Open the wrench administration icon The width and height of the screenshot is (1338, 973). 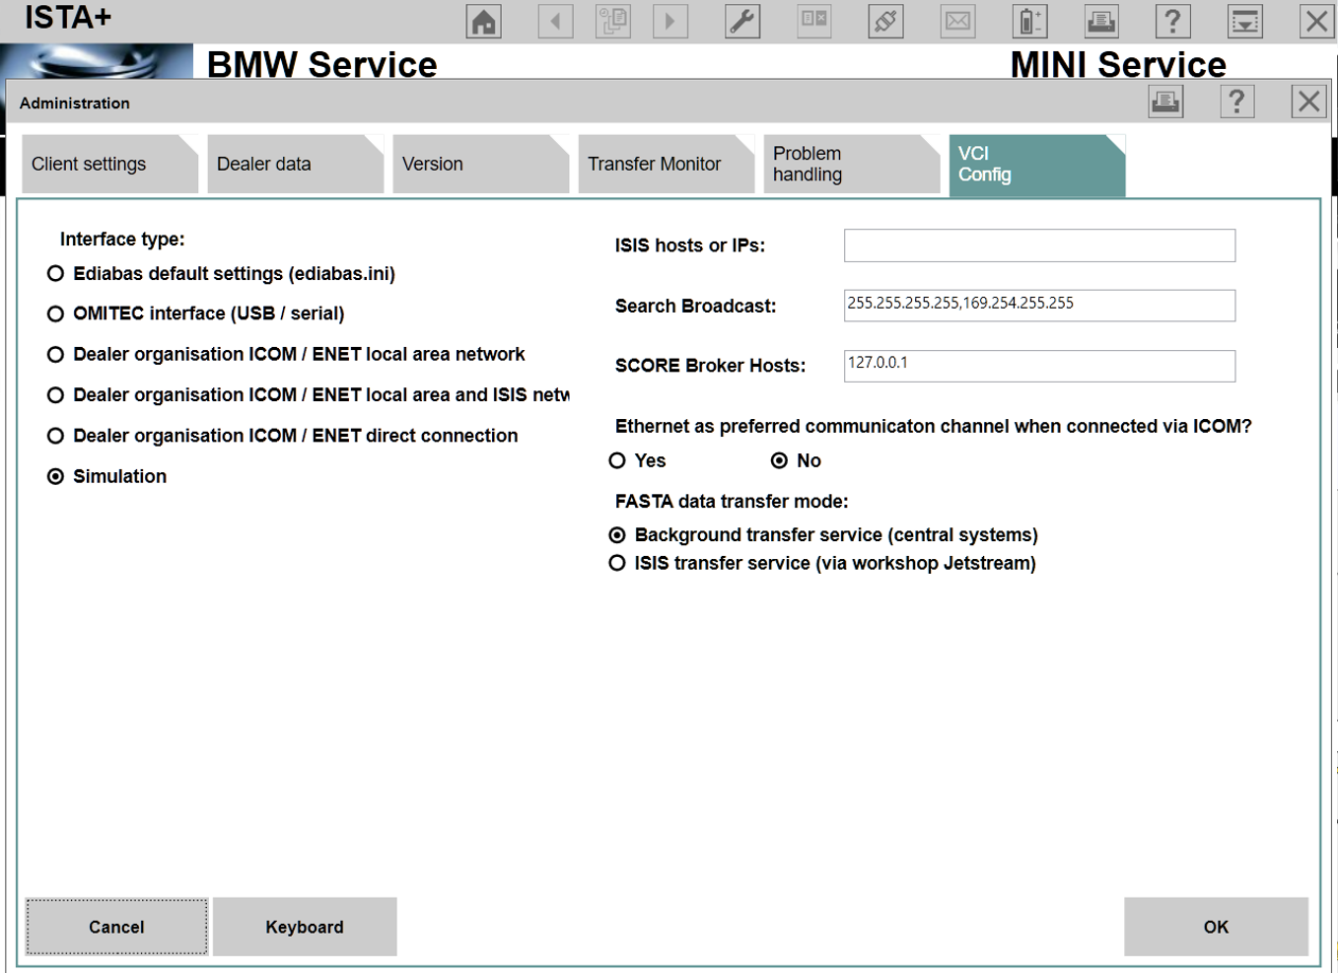[x=742, y=21]
